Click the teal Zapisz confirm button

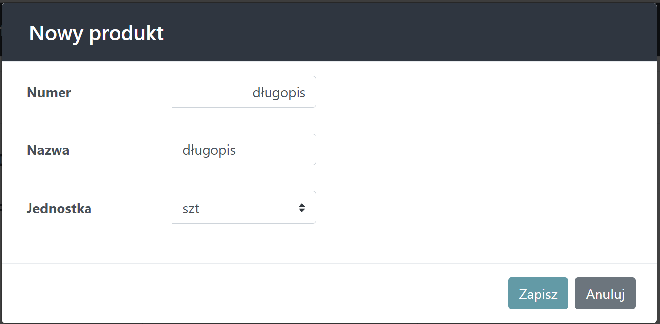point(538,294)
